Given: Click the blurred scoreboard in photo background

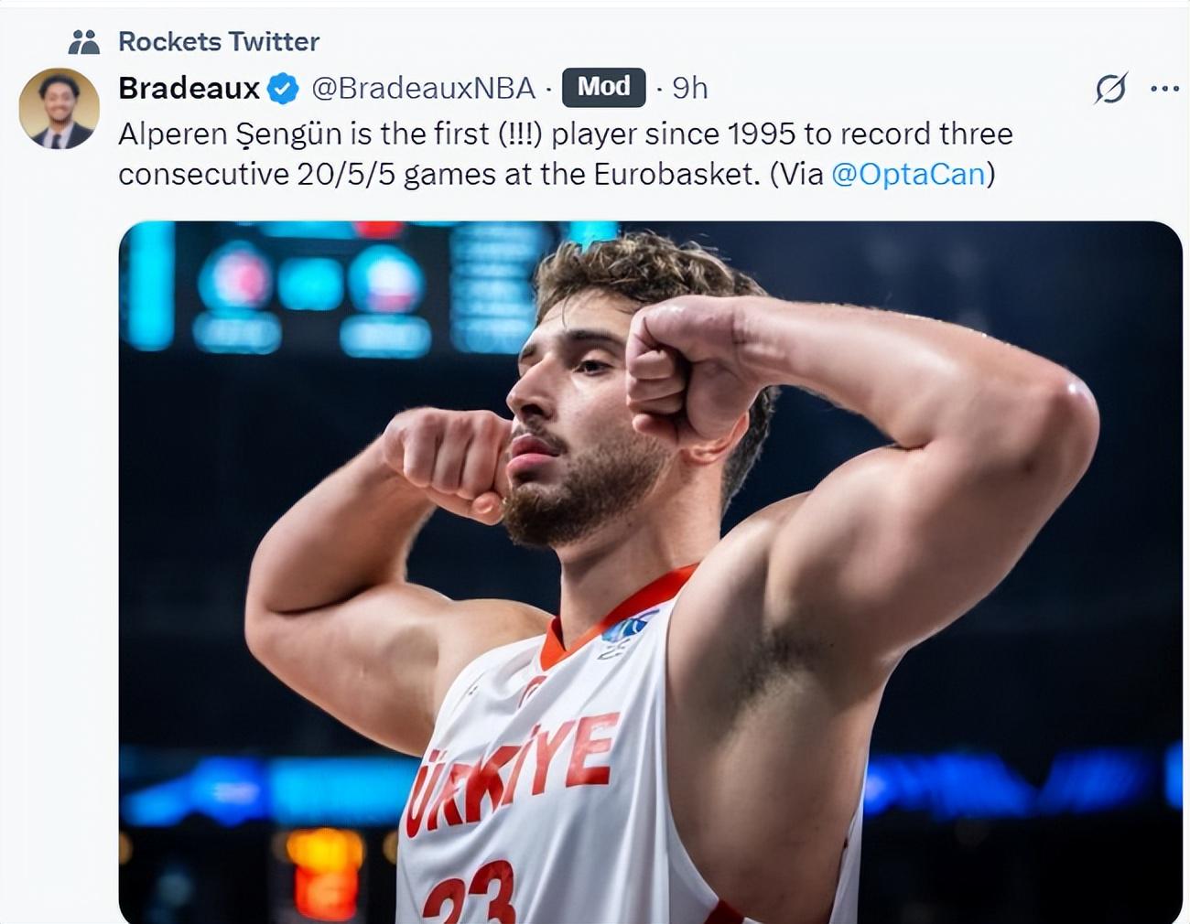Looking at the screenshot, I should (311, 285).
